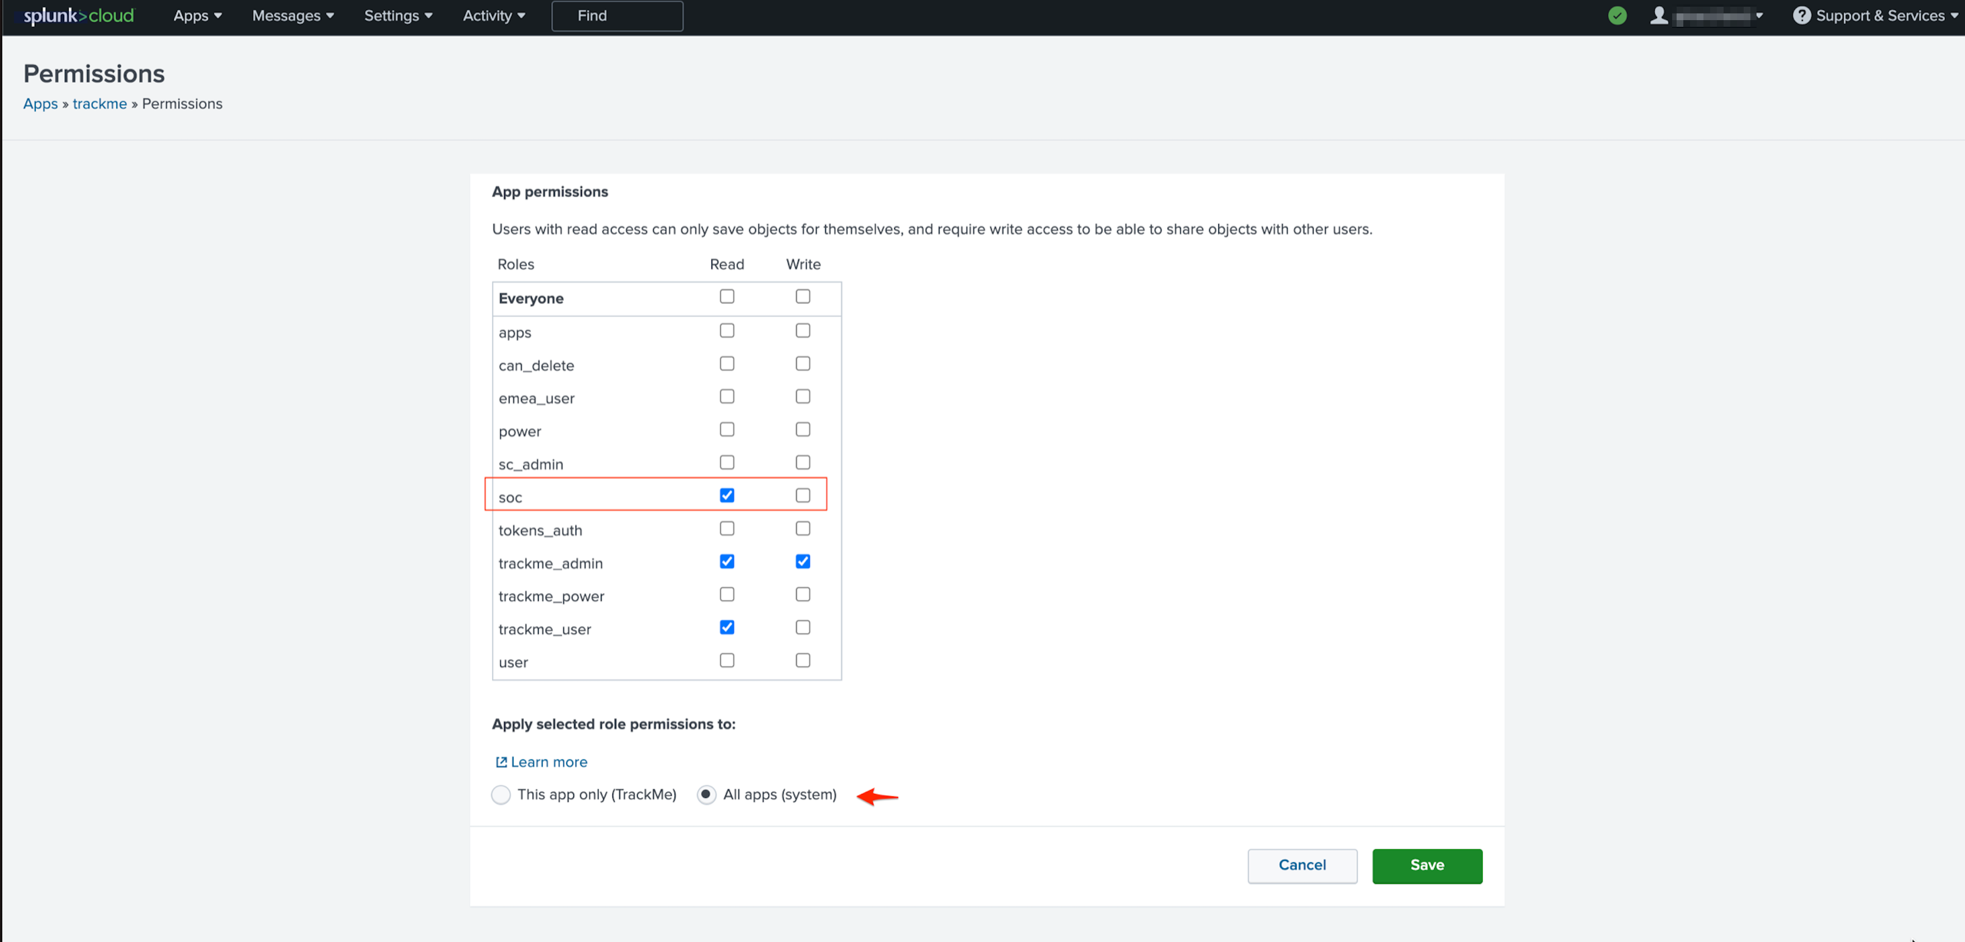Click inside the Find search field

[616, 15]
